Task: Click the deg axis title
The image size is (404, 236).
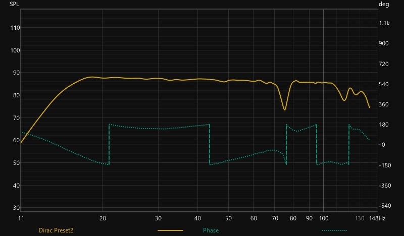Action: (383, 5)
